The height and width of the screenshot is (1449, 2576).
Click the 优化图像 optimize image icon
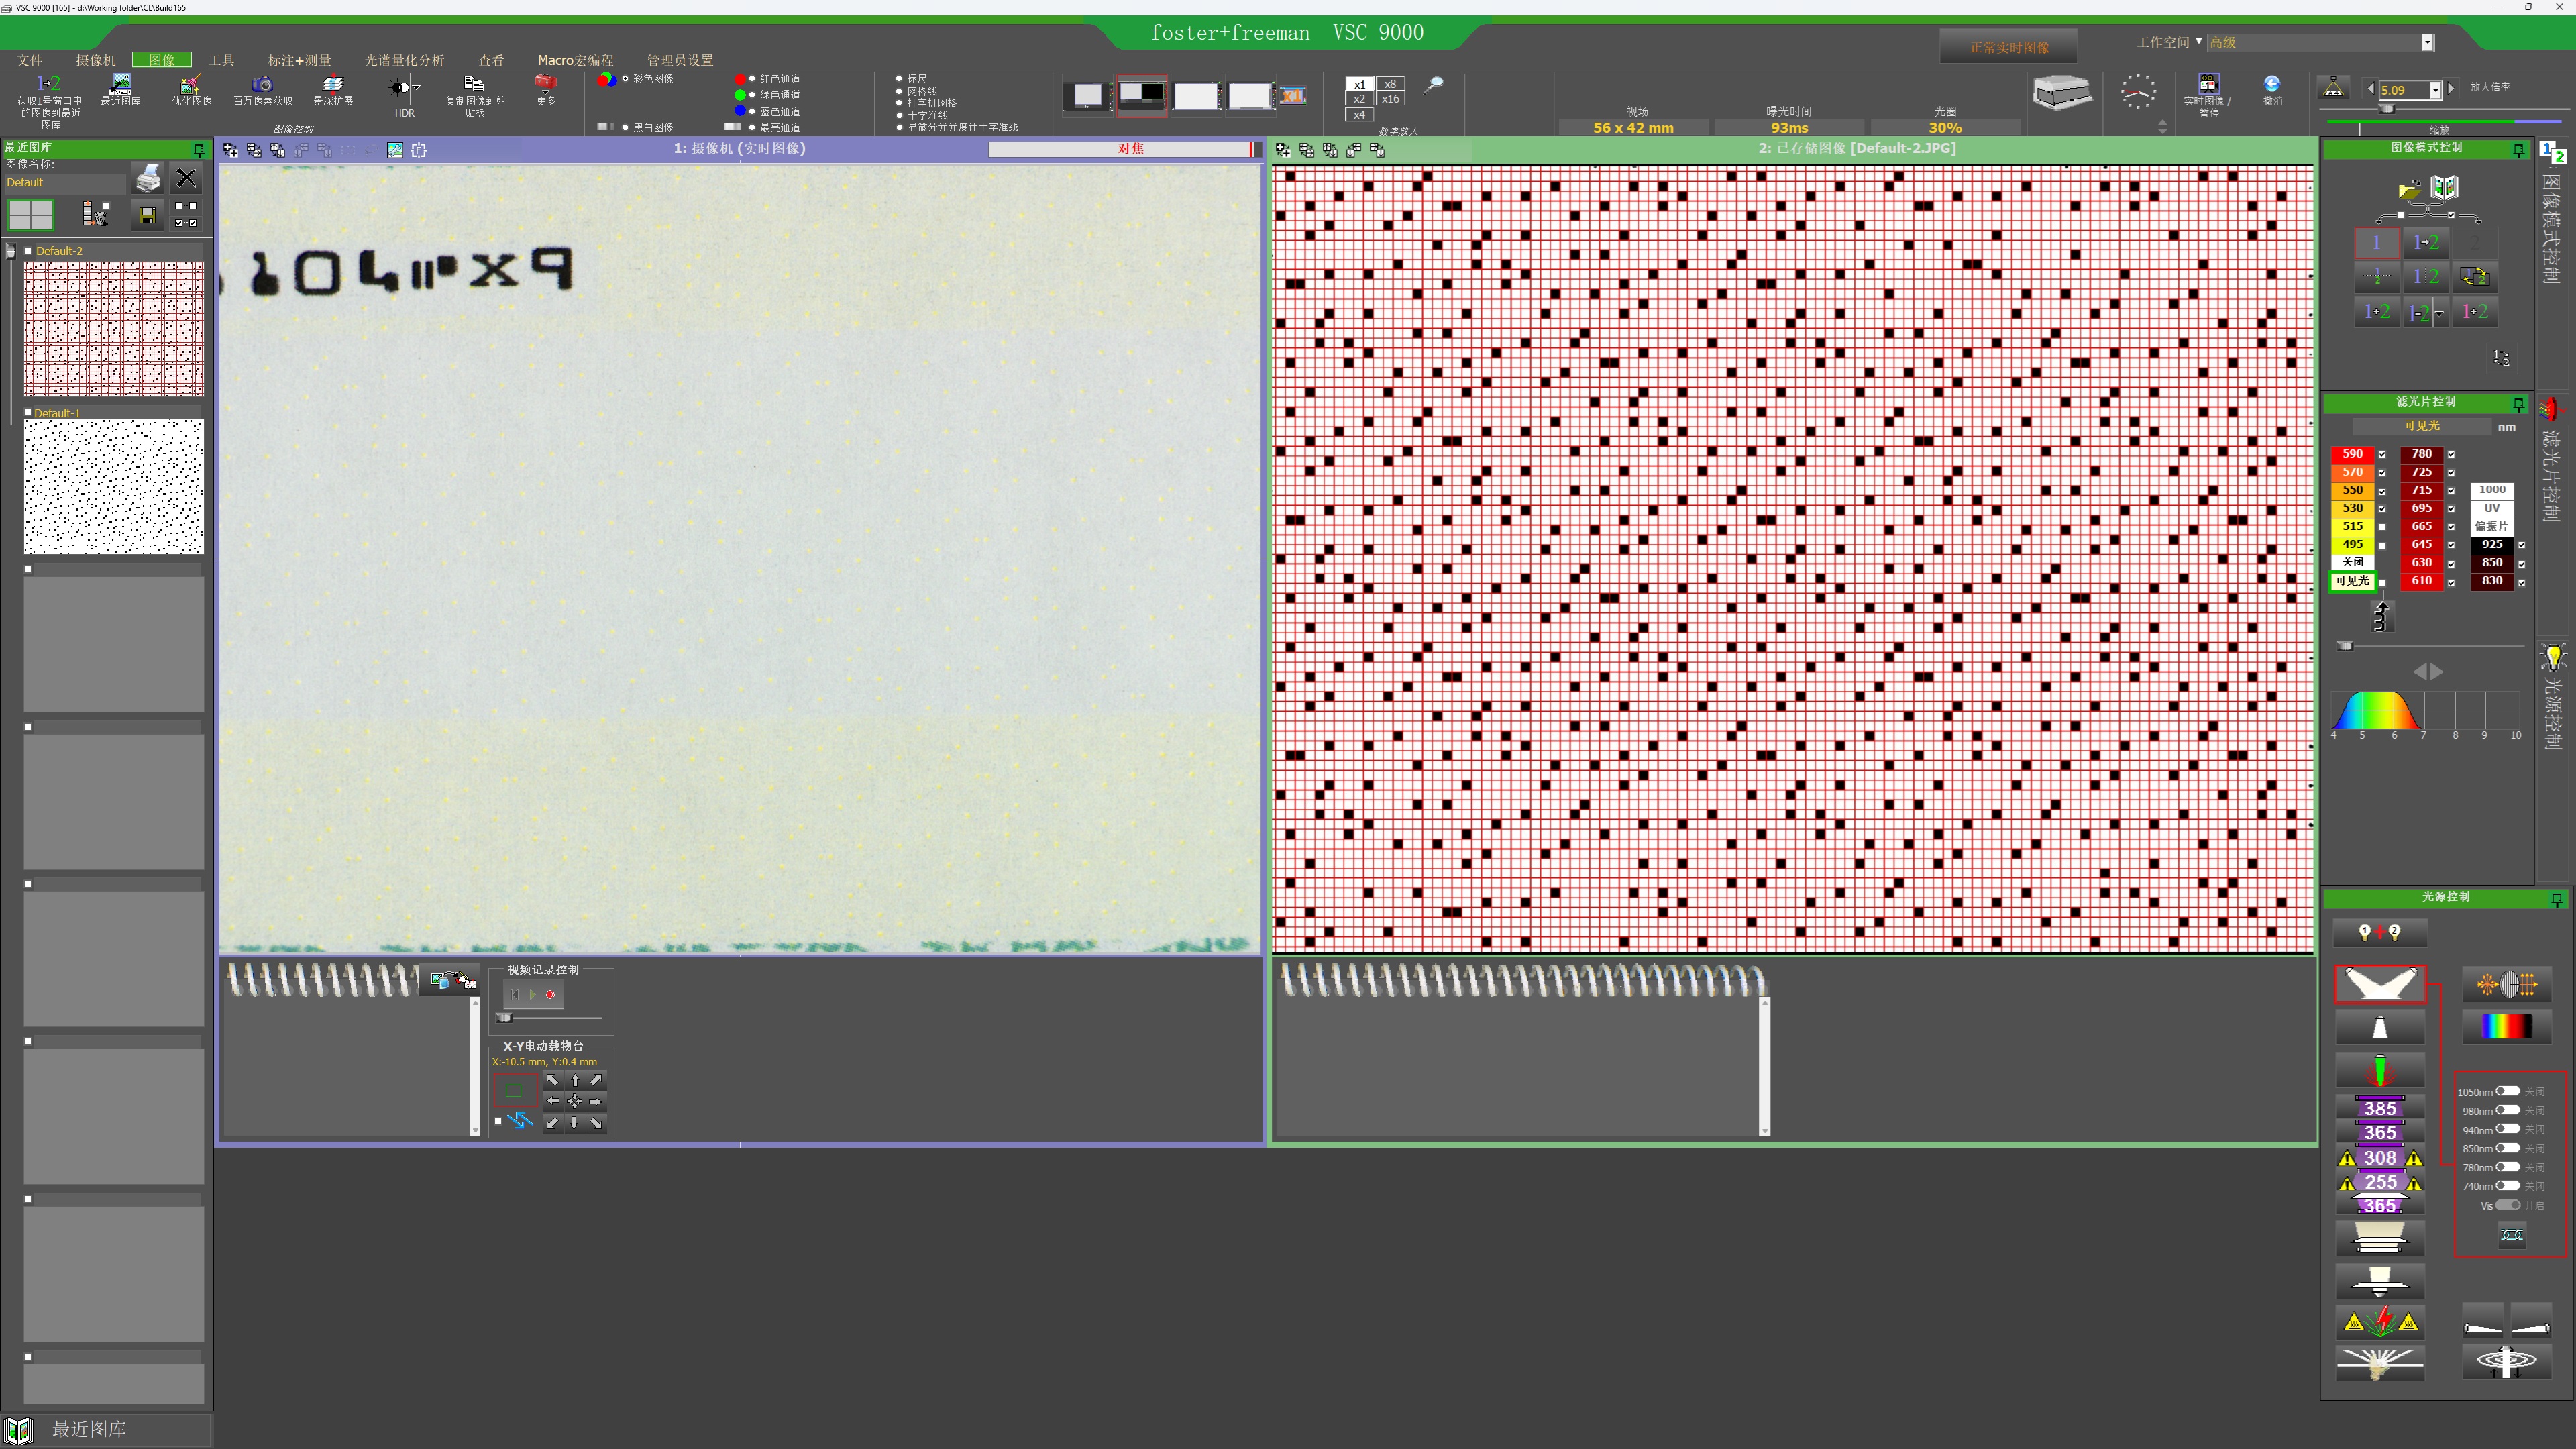[190, 84]
